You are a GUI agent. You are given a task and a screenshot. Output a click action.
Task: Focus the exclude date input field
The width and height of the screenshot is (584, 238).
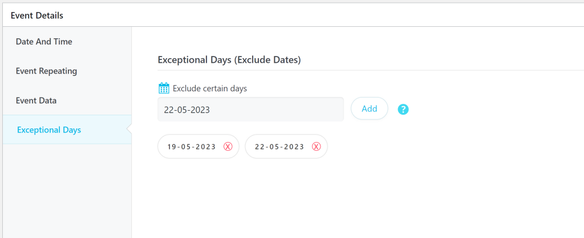click(x=250, y=109)
